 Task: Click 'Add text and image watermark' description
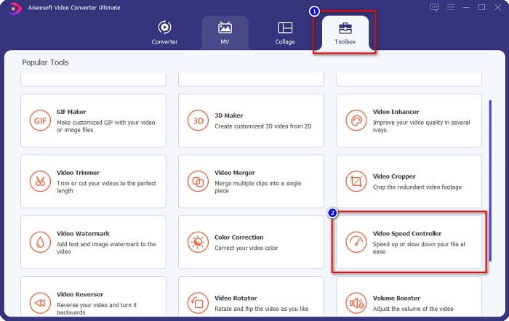click(x=106, y=248)
